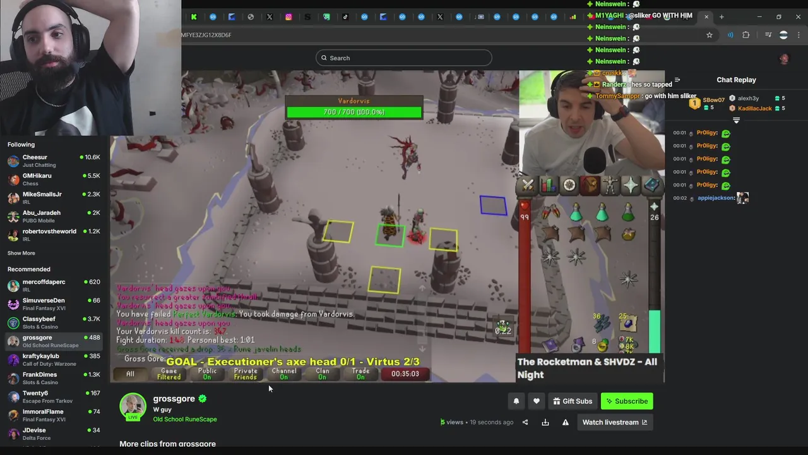The height and width of the screenshot is (455, 808).
Task: Click the special attack energy green bar
Action: [654, 332]
